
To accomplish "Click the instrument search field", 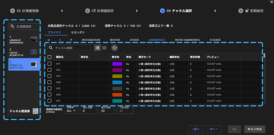I will [x=24, y=27].
